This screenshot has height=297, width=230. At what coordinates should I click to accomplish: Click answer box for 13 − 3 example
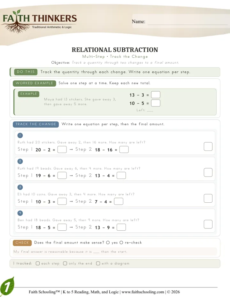click(156, 95)
